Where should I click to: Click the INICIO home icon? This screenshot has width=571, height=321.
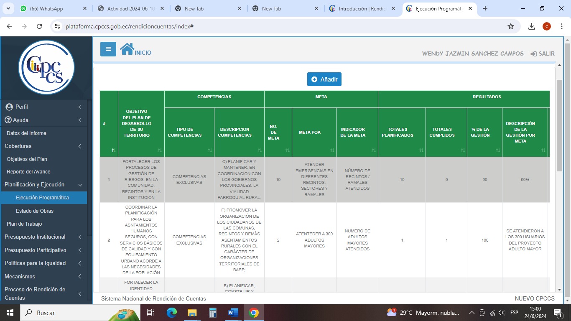click(x=127, y=49)
